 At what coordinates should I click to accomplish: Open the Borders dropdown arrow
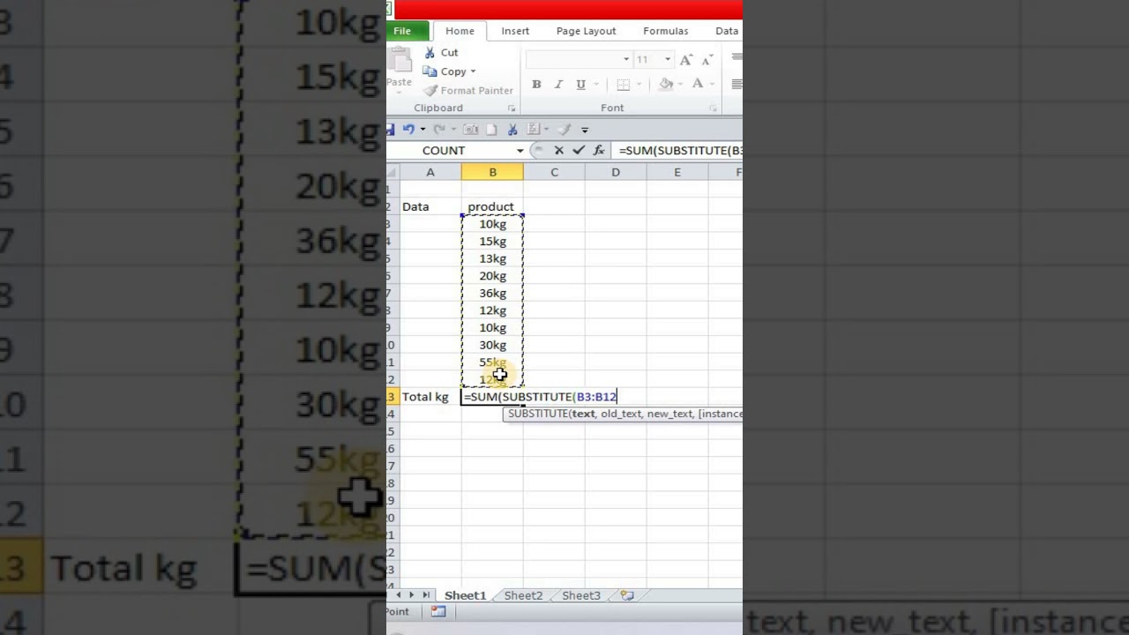639,85
